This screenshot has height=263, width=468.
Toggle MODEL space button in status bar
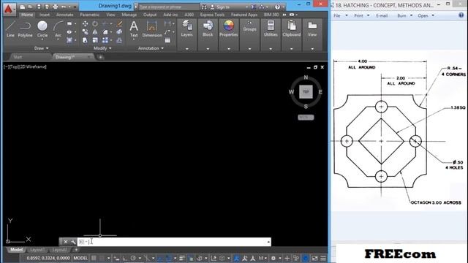point(80,258)
